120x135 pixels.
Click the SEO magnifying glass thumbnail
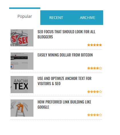pyautogui.click(x=22, y=38)
